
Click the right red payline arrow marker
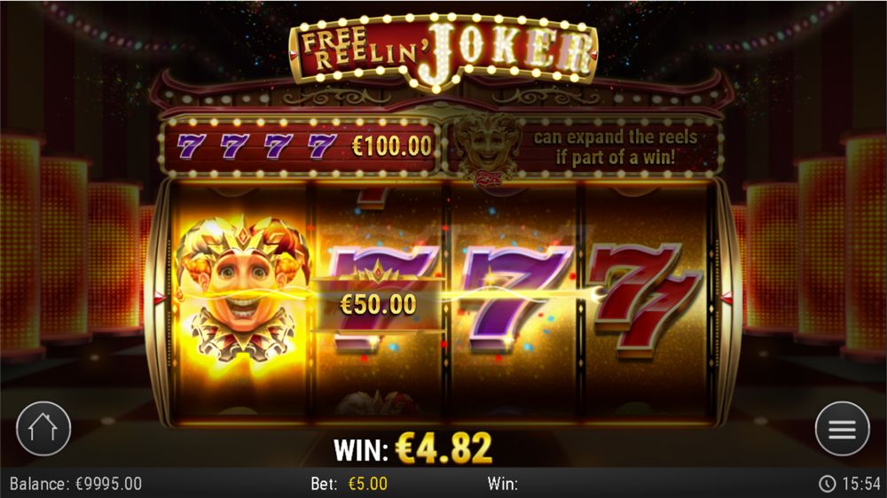pyautogui.click(x=726, y=298)
